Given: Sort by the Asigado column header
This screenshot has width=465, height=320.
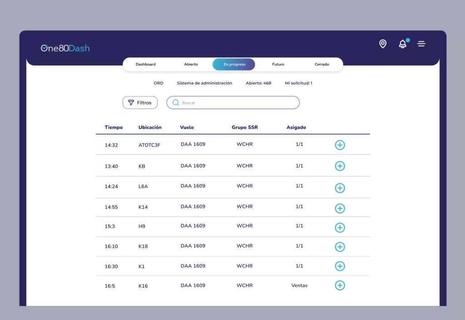Looking at the screenshot, I should click(x=296, y=128).
